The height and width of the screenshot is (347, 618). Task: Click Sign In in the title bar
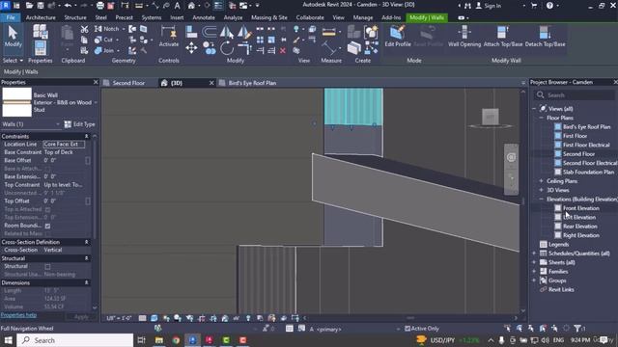(x=489, y=6)
